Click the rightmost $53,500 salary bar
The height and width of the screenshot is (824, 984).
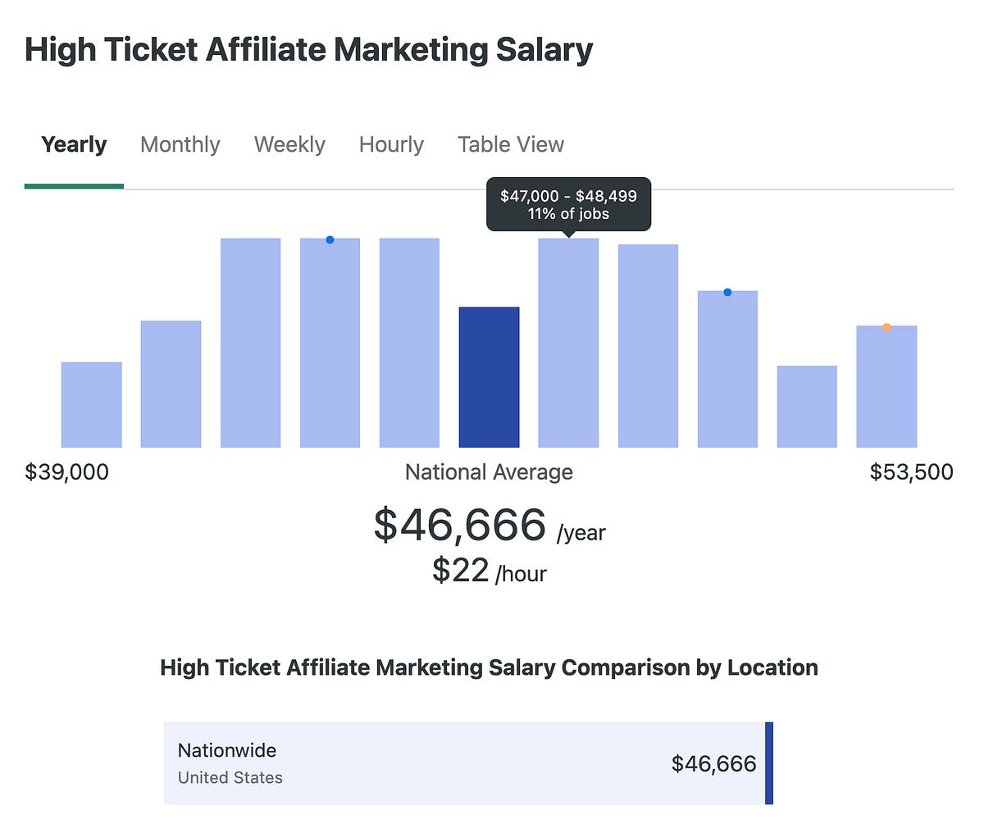pyautogui.click(x=886, y=385)
